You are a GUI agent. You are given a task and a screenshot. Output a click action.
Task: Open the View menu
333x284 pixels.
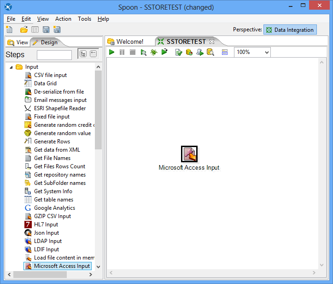click(43, 19)
